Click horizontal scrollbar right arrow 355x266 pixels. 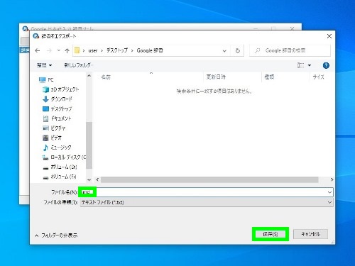[332, 179]
